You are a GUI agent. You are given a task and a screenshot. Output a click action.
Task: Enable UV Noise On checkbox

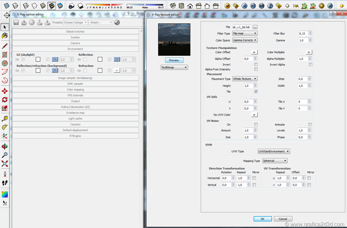[x=256, y=125]
